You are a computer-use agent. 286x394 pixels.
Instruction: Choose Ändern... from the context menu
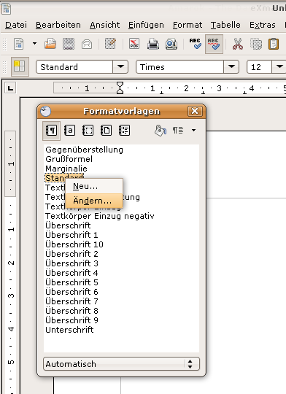tap(94, 201)
